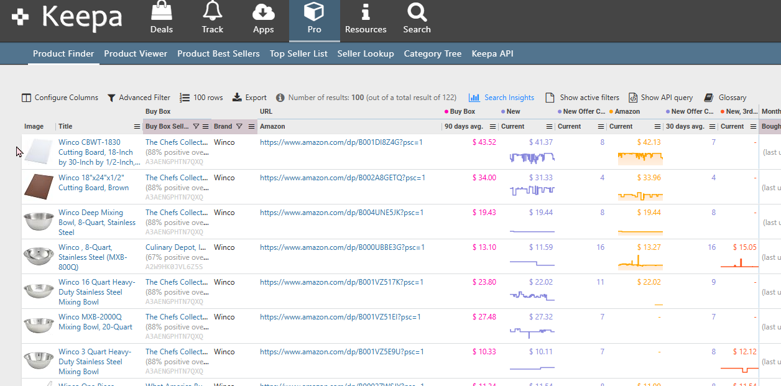
Task: Click the Brand column filter funnel icon
Action: 239,126
